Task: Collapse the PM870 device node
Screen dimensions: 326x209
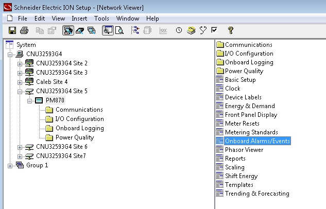Action: [x=29, y=101]
